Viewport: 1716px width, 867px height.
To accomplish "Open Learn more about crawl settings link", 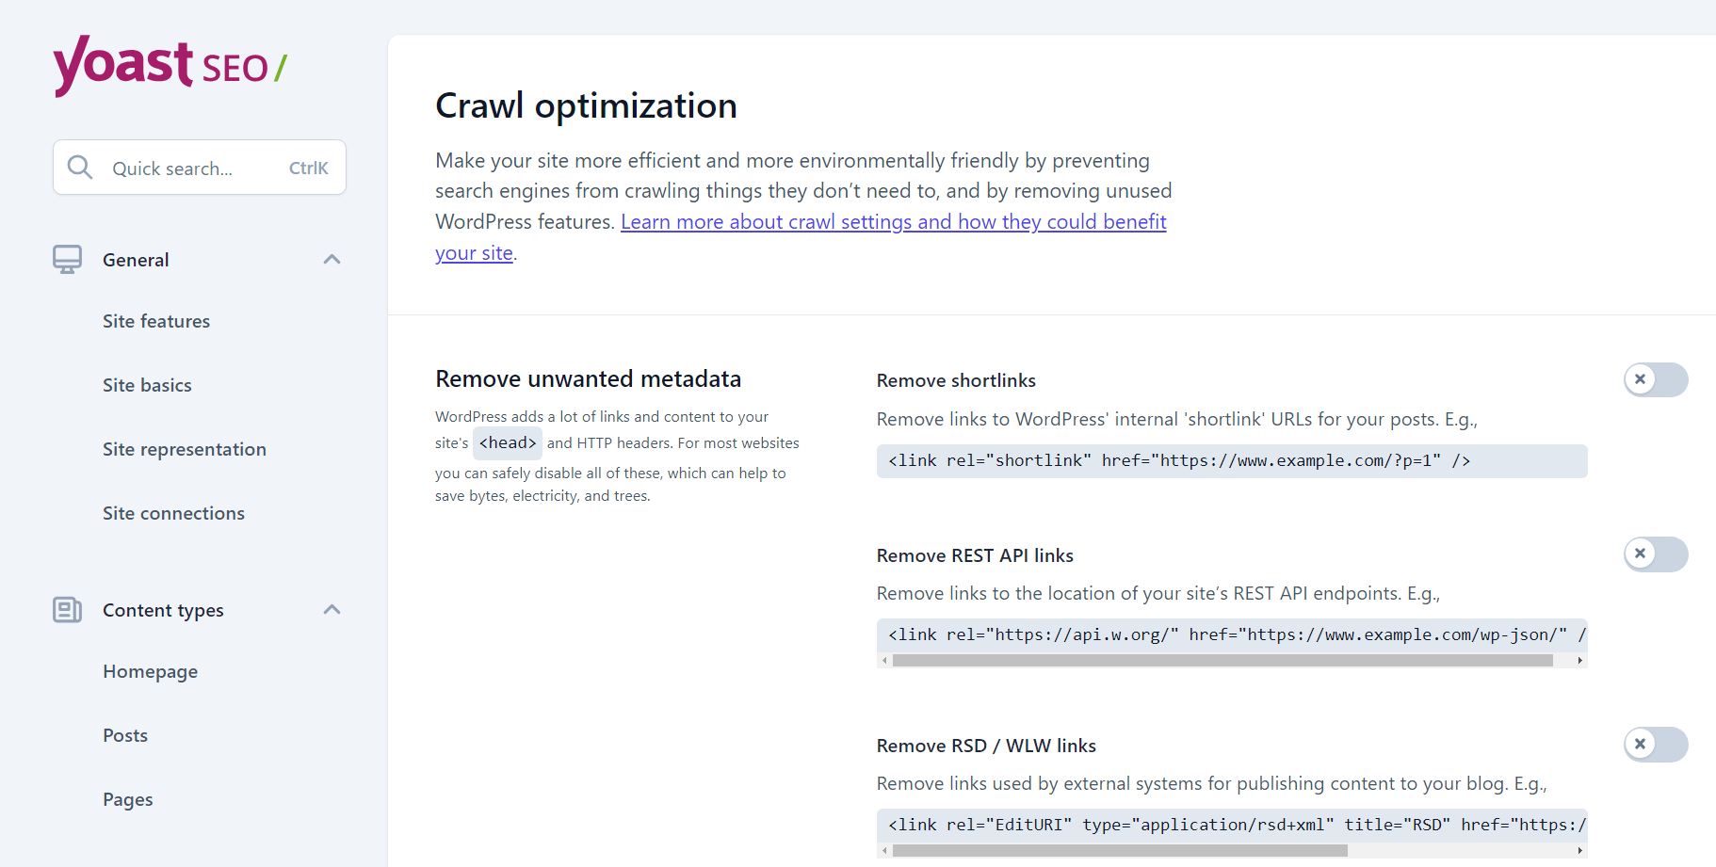I will pos(893,222).
